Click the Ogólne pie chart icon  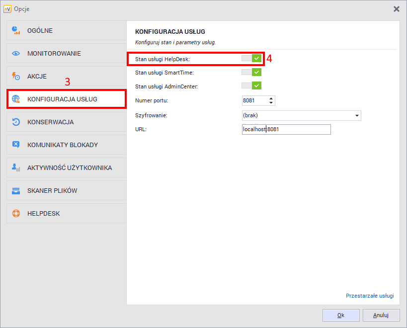tap(16, 30)
